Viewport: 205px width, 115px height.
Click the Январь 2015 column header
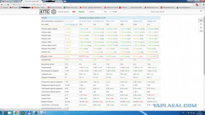tap(152, 21)
